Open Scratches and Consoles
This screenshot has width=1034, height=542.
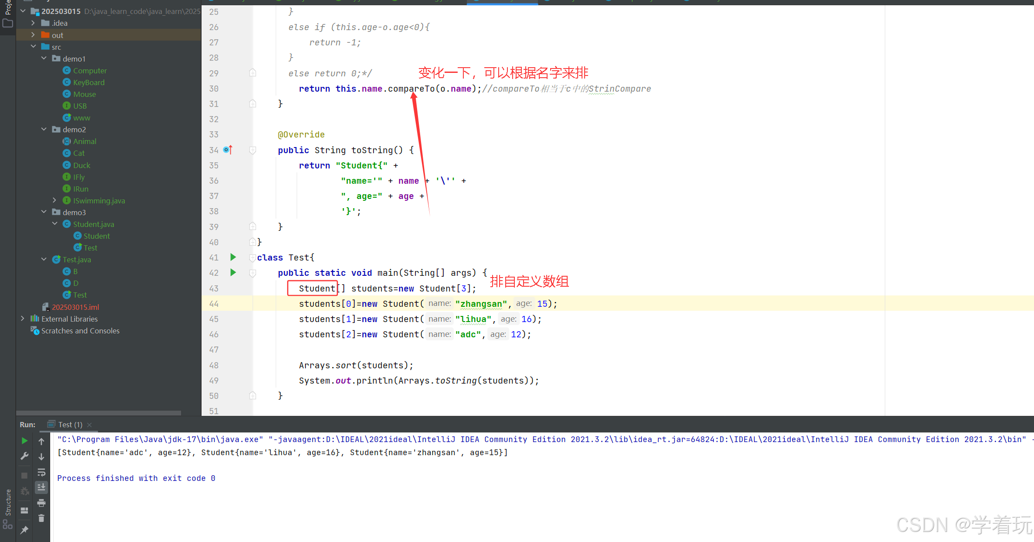point(80,331)
